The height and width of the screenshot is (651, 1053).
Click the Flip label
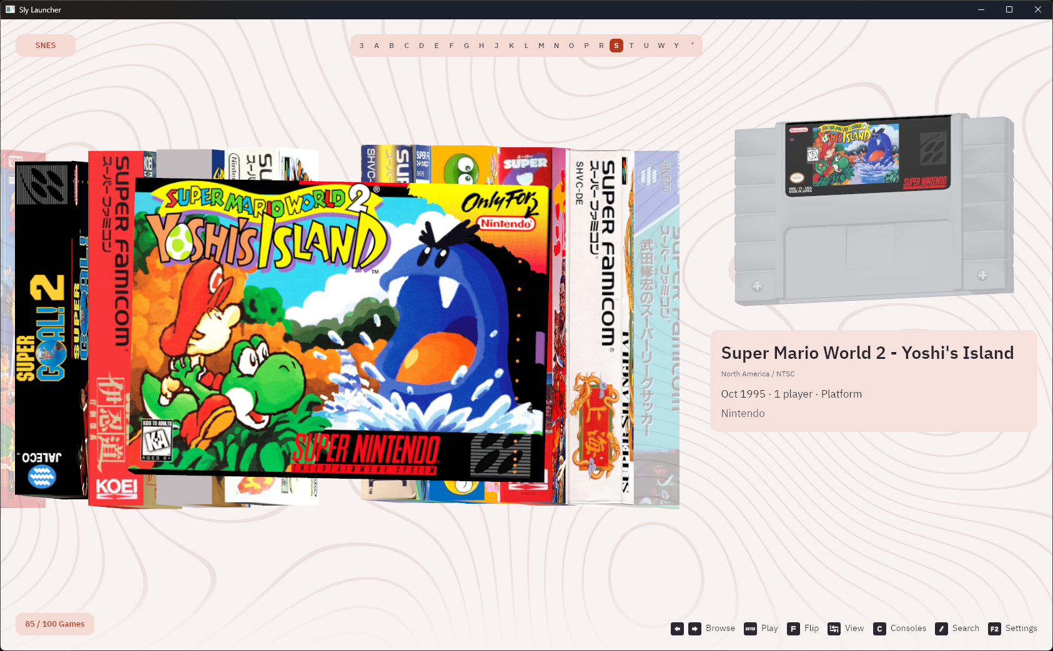(x=811, y=629)
